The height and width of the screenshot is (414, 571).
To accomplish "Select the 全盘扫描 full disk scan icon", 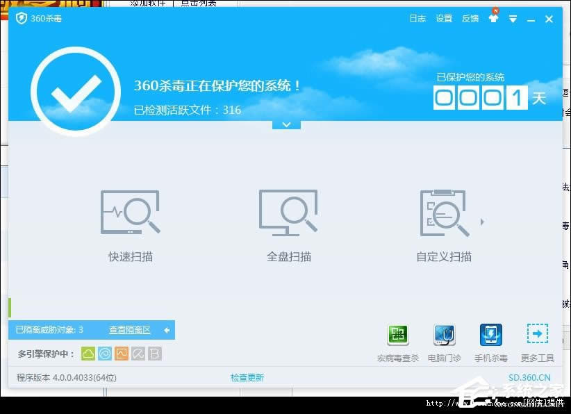I will point(288,210).
